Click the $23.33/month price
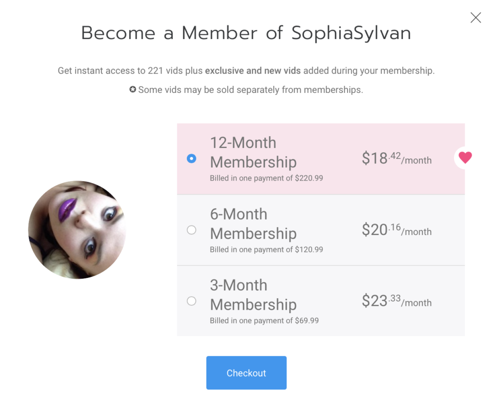Screen dimensions: 493x406 [397, 301]
